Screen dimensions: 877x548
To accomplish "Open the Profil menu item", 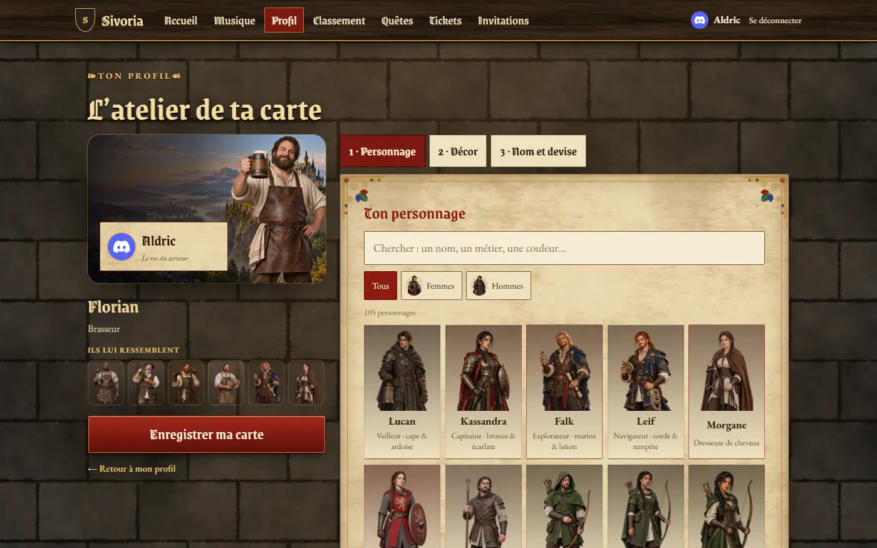I will 284,21.
